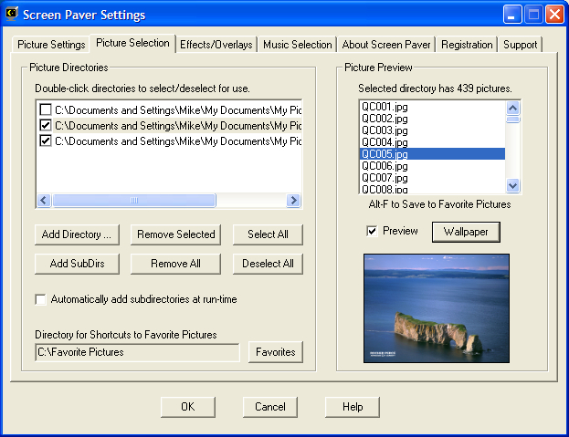The width and height of the screenshot is (569, 437).
Task: Open the Registration tab
Action: [466, 45]
